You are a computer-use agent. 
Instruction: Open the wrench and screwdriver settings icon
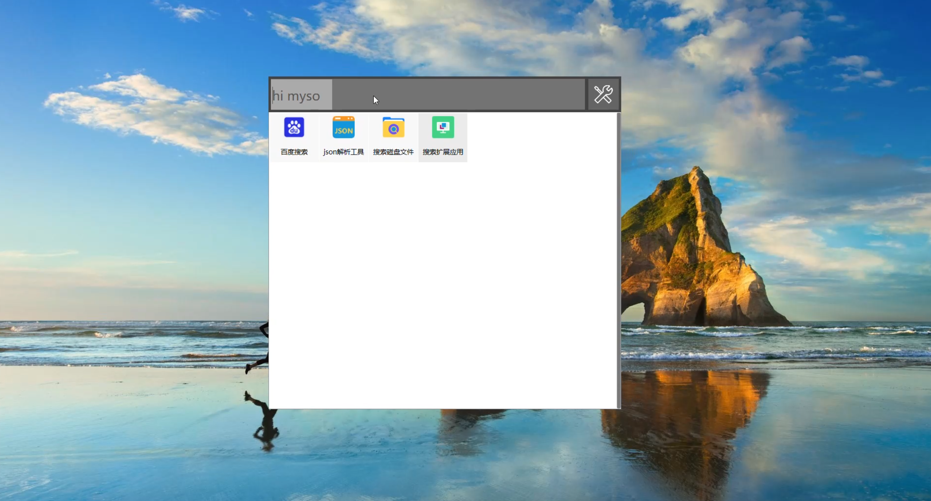click(603, 94)
